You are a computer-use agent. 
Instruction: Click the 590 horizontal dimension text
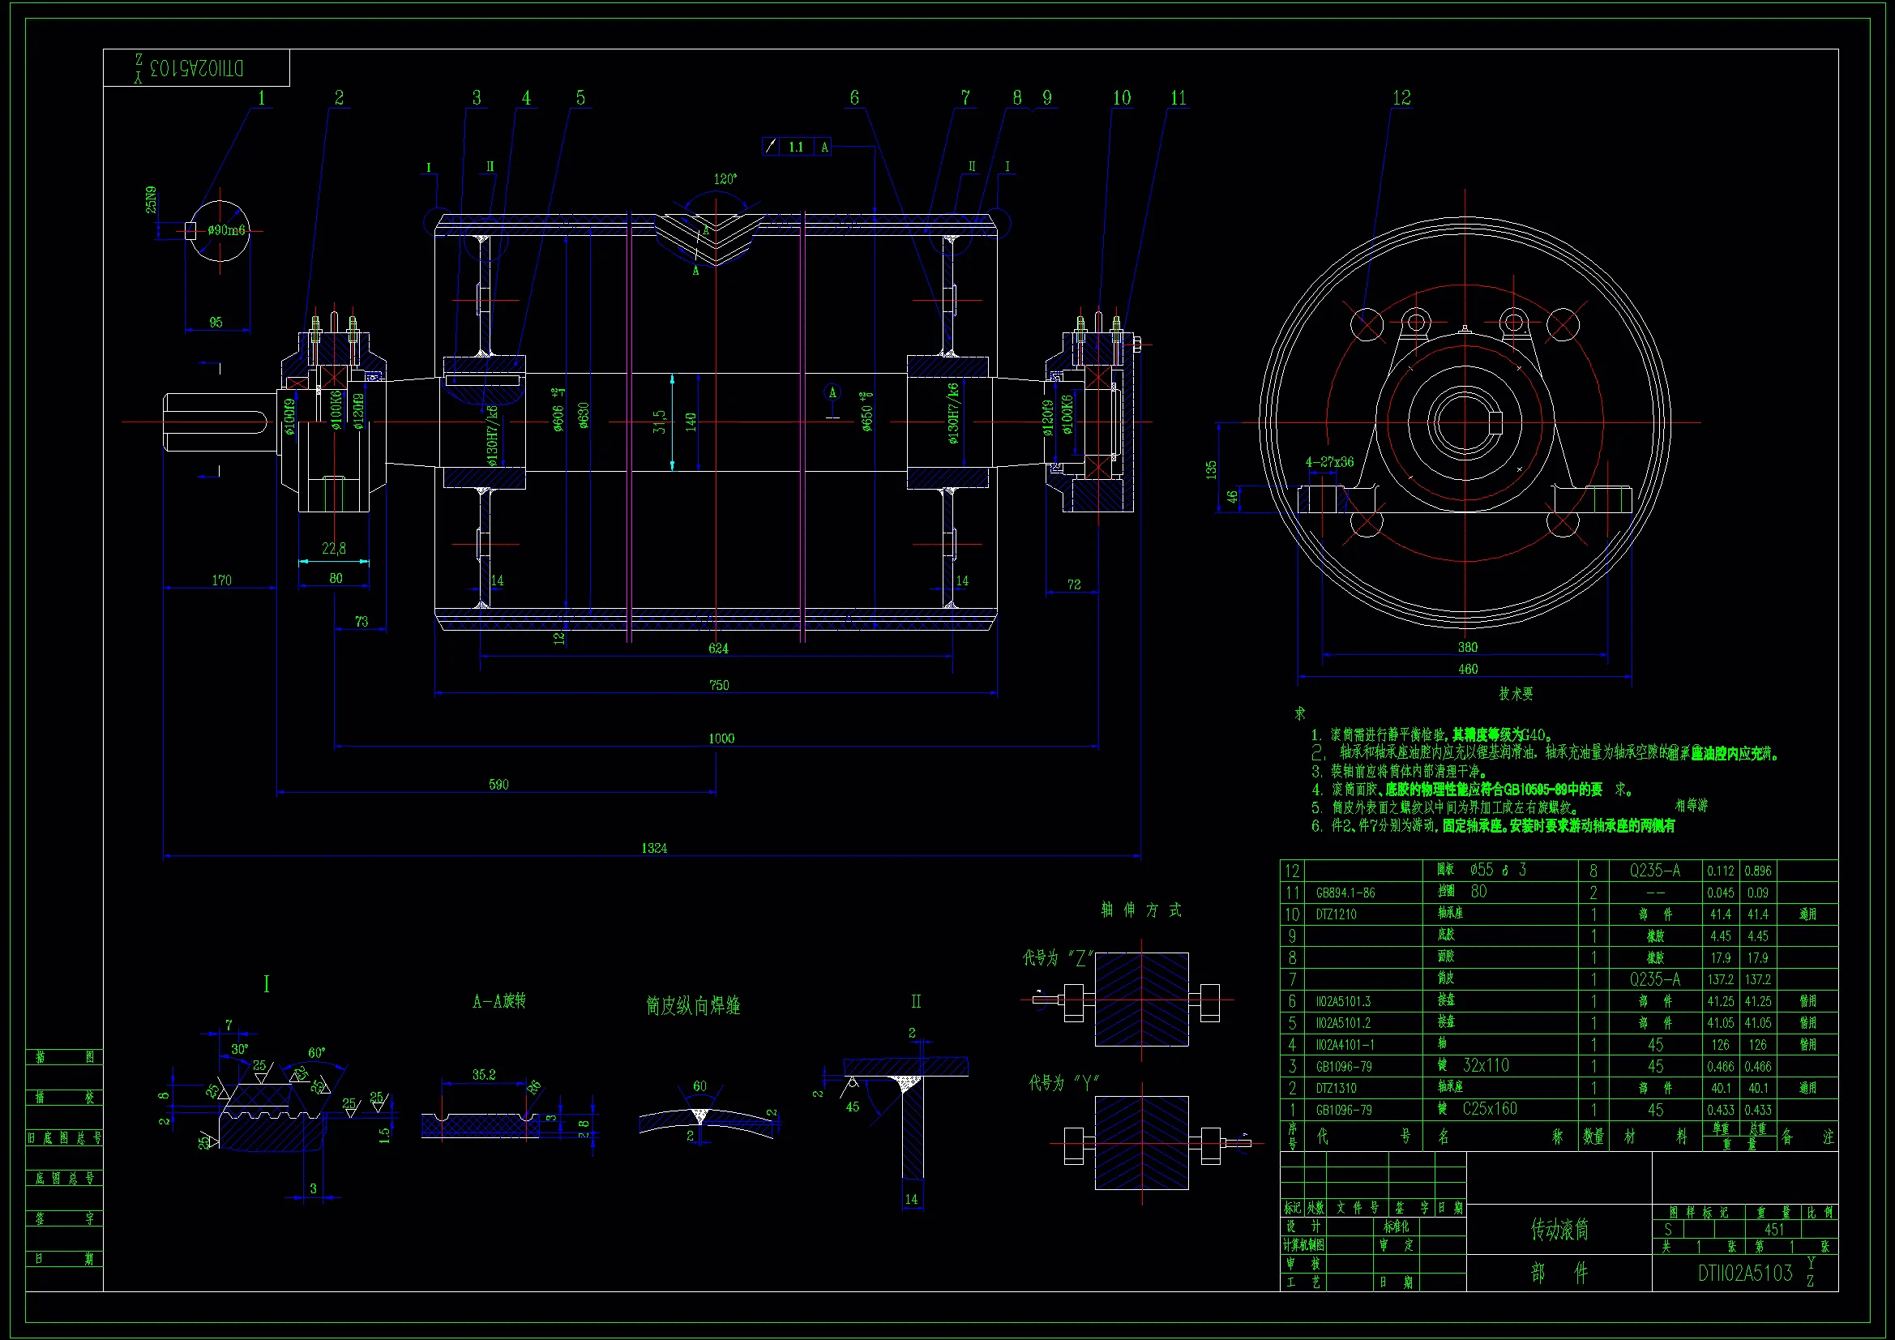pos(498,785)
